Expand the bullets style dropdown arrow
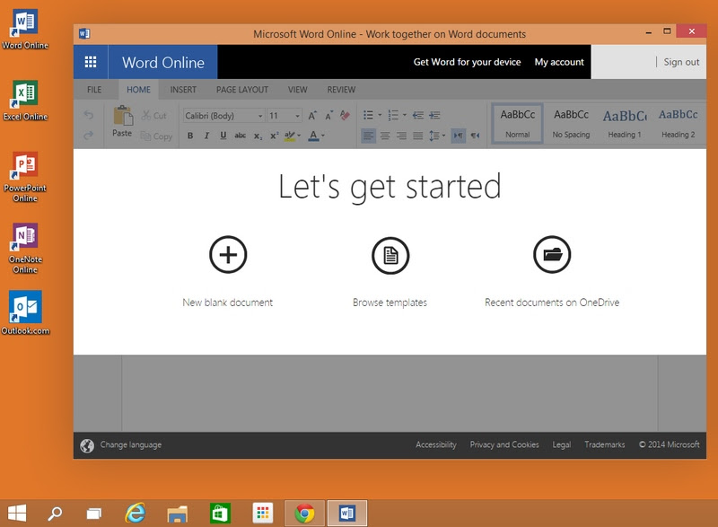718x527 pixels. tap(380, 115)
